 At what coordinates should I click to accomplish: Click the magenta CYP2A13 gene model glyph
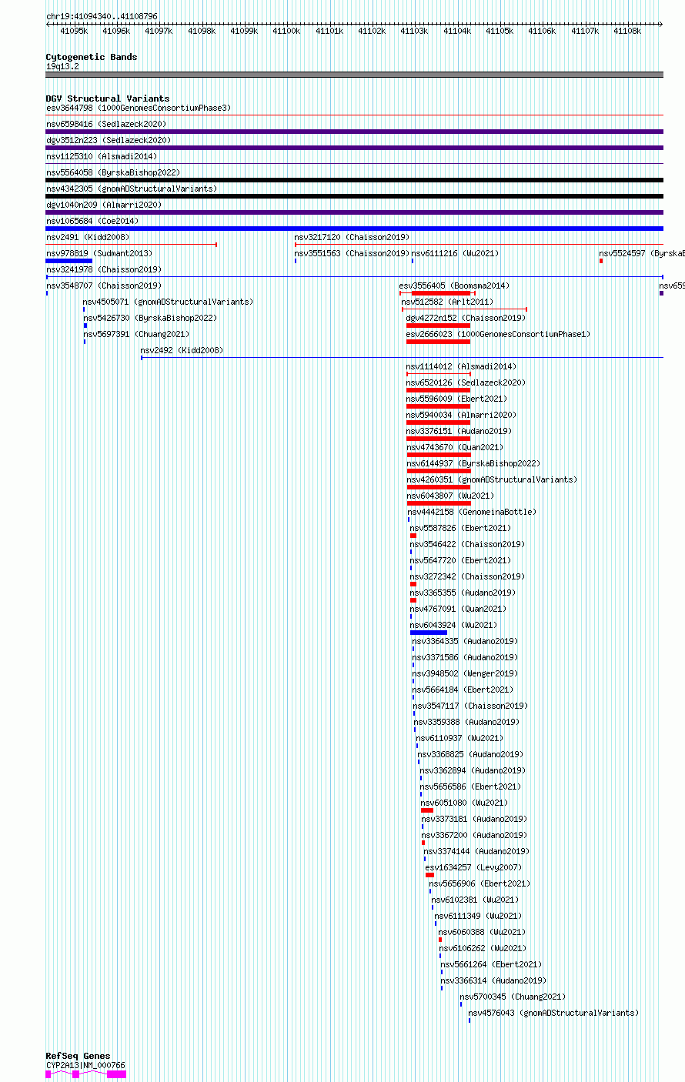85,1074
